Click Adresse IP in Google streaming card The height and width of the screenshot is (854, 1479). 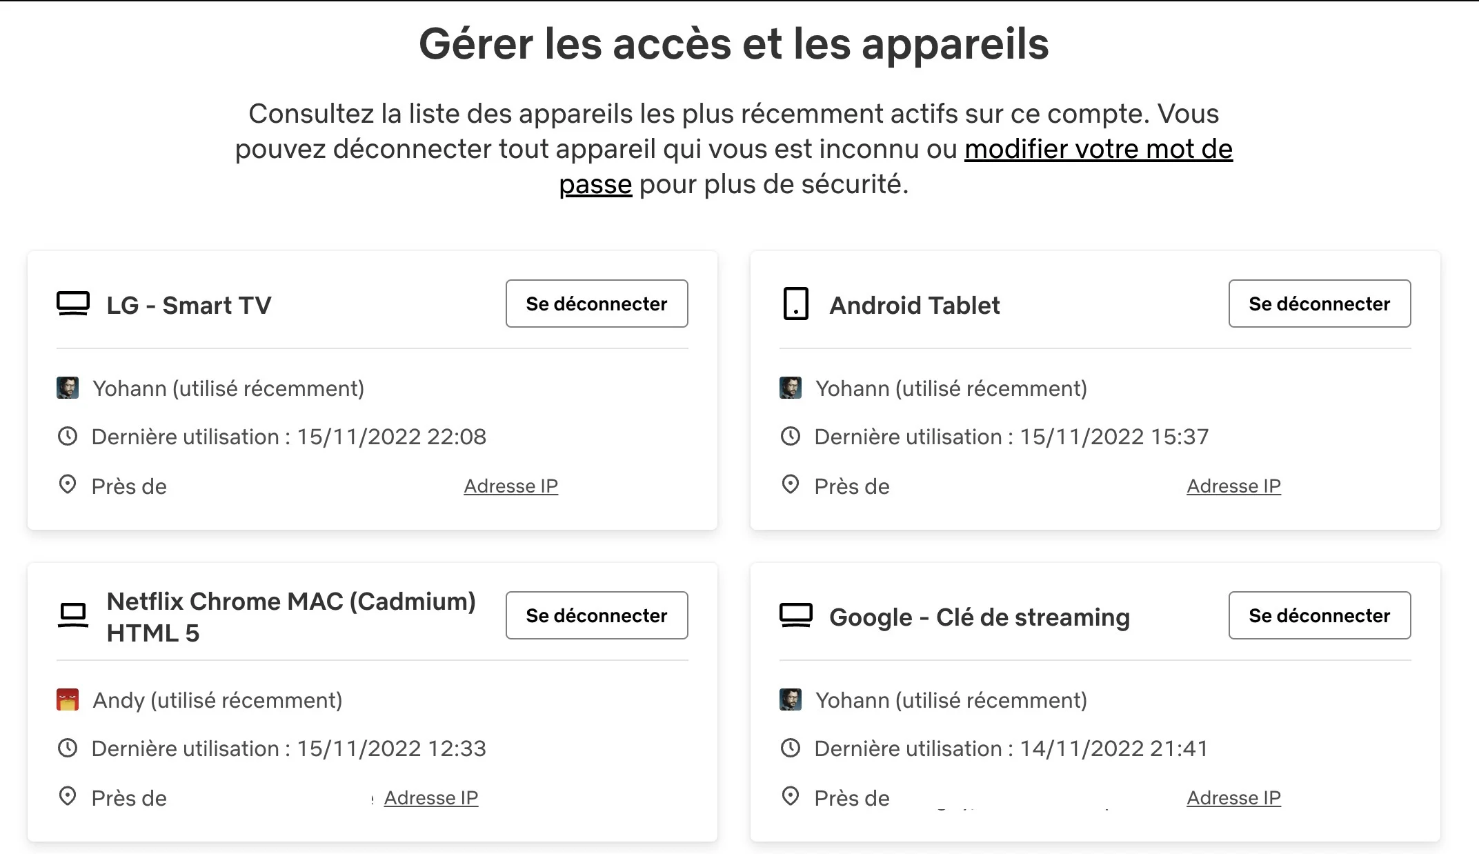point(1233,798)
